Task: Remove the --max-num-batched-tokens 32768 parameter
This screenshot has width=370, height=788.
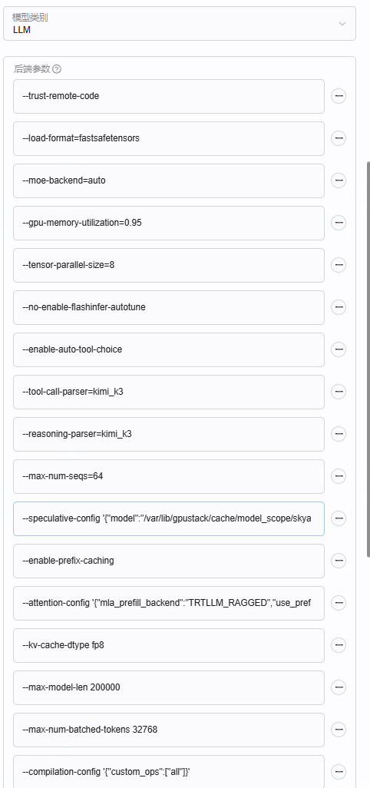Action: coord(339,729)
